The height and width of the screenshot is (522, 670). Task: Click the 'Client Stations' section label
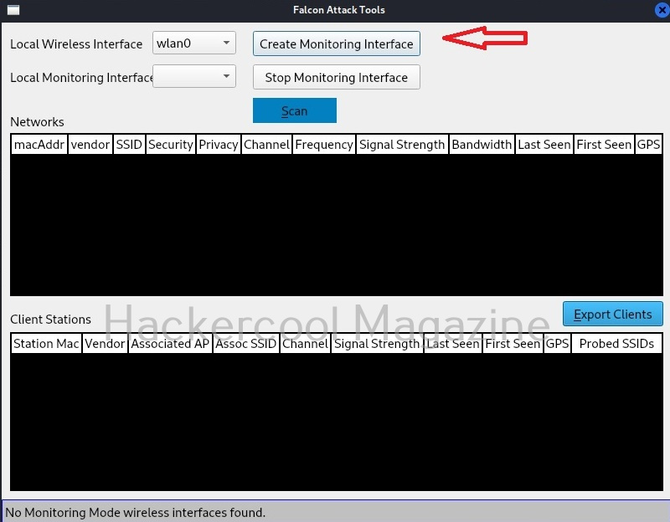coord(50,320)
